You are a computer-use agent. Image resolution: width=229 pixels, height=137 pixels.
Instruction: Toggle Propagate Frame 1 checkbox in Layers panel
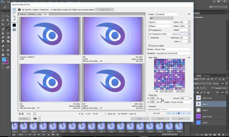click(212, 88)
